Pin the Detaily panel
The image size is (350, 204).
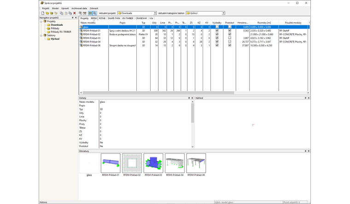[x=189, y=98]
